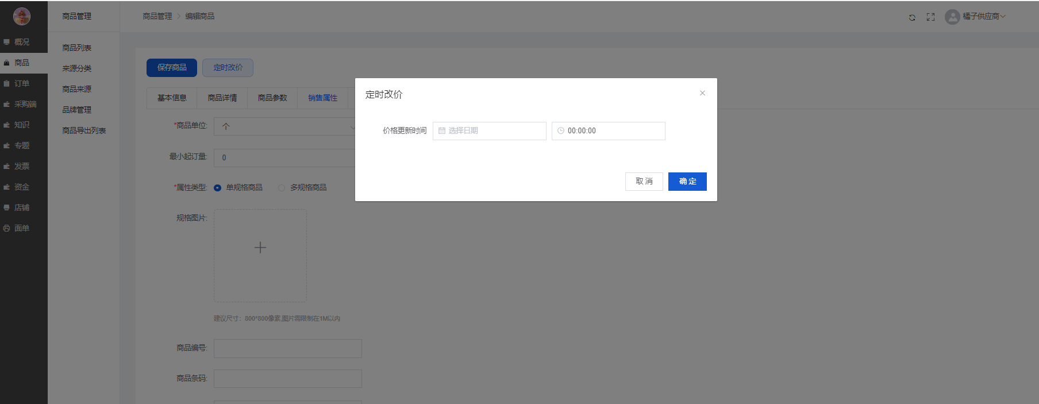Screen dimensions: 1039x404
Task: Open 店铺 section in left sidebar
Action: pyautogui.click(x=22, y=207)
